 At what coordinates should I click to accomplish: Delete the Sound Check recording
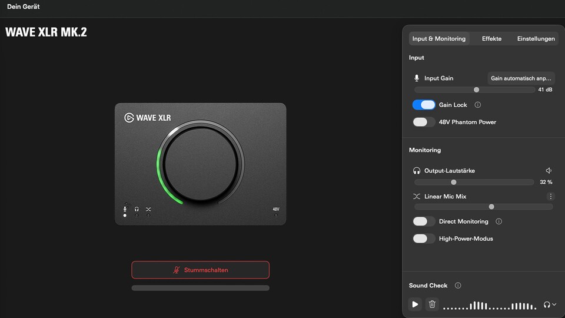432,304
